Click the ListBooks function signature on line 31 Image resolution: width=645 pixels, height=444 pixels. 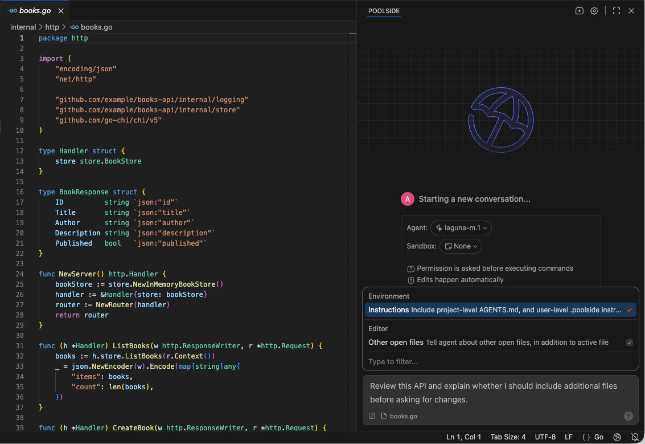pos(180,346)
